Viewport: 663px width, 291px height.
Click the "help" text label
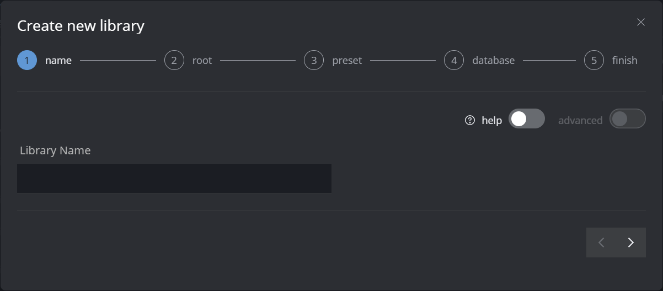click(x=491, y=120)
